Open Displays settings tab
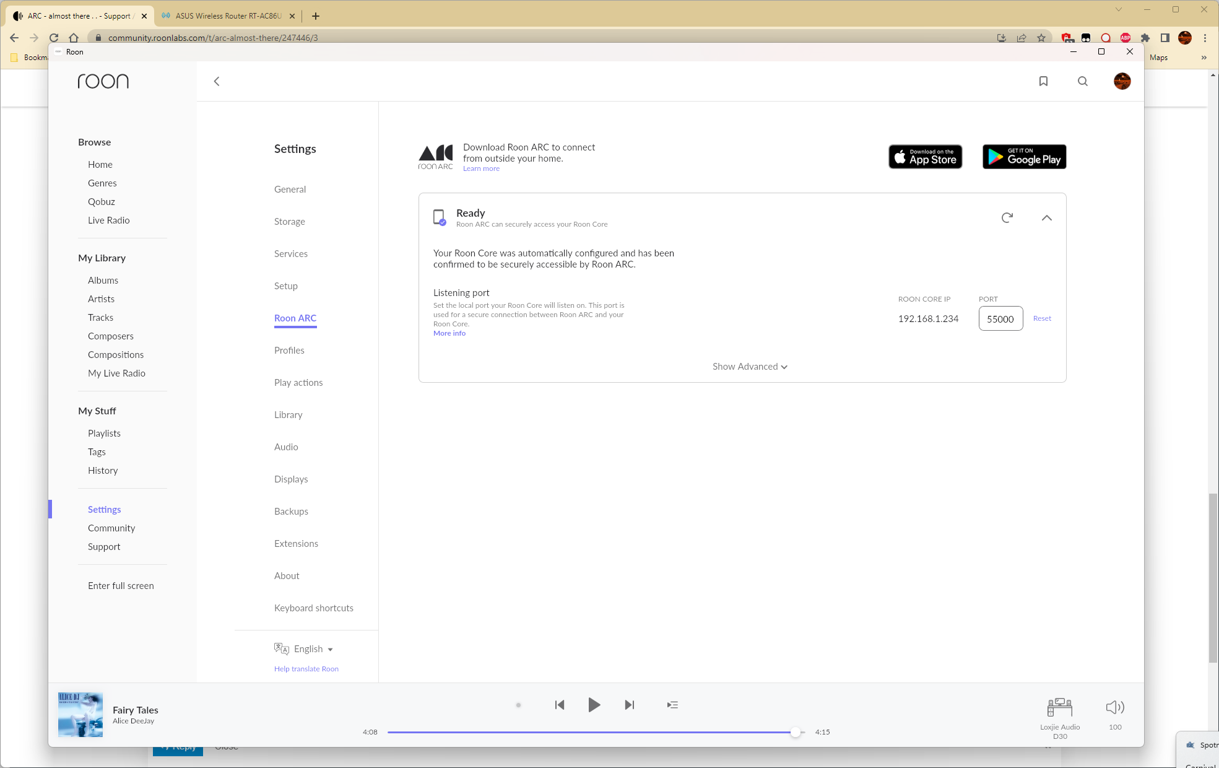 [x=291, y=479]
